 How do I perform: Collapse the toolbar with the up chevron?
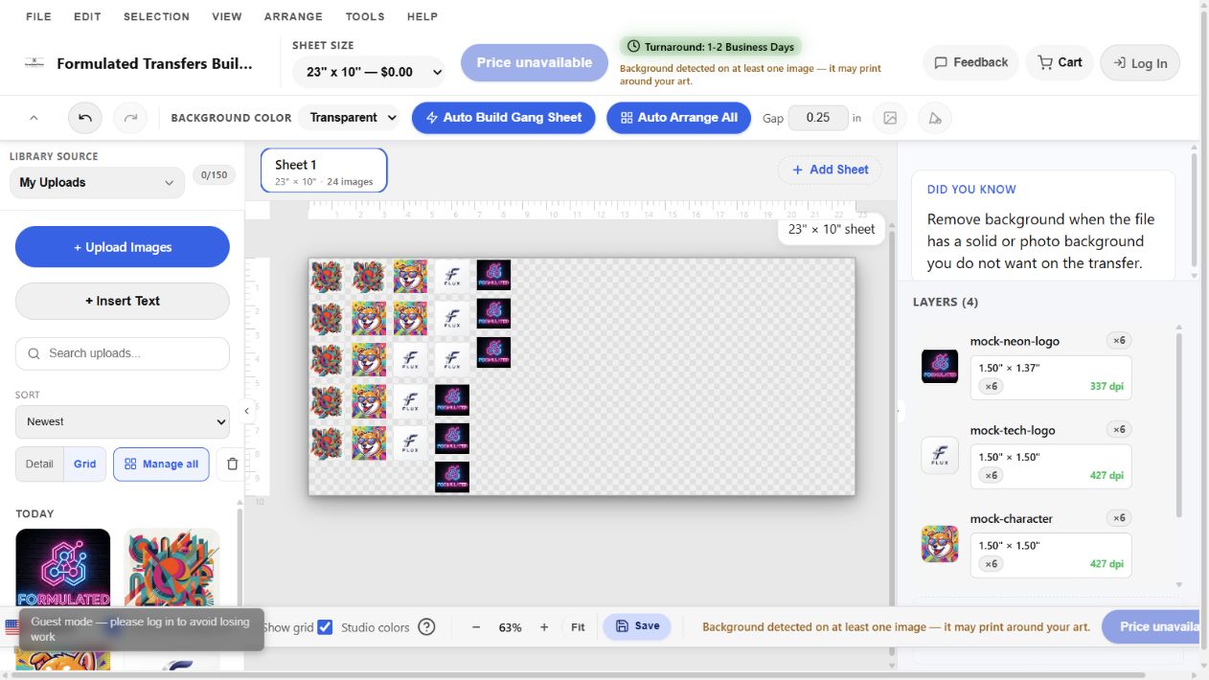(34, 118)
